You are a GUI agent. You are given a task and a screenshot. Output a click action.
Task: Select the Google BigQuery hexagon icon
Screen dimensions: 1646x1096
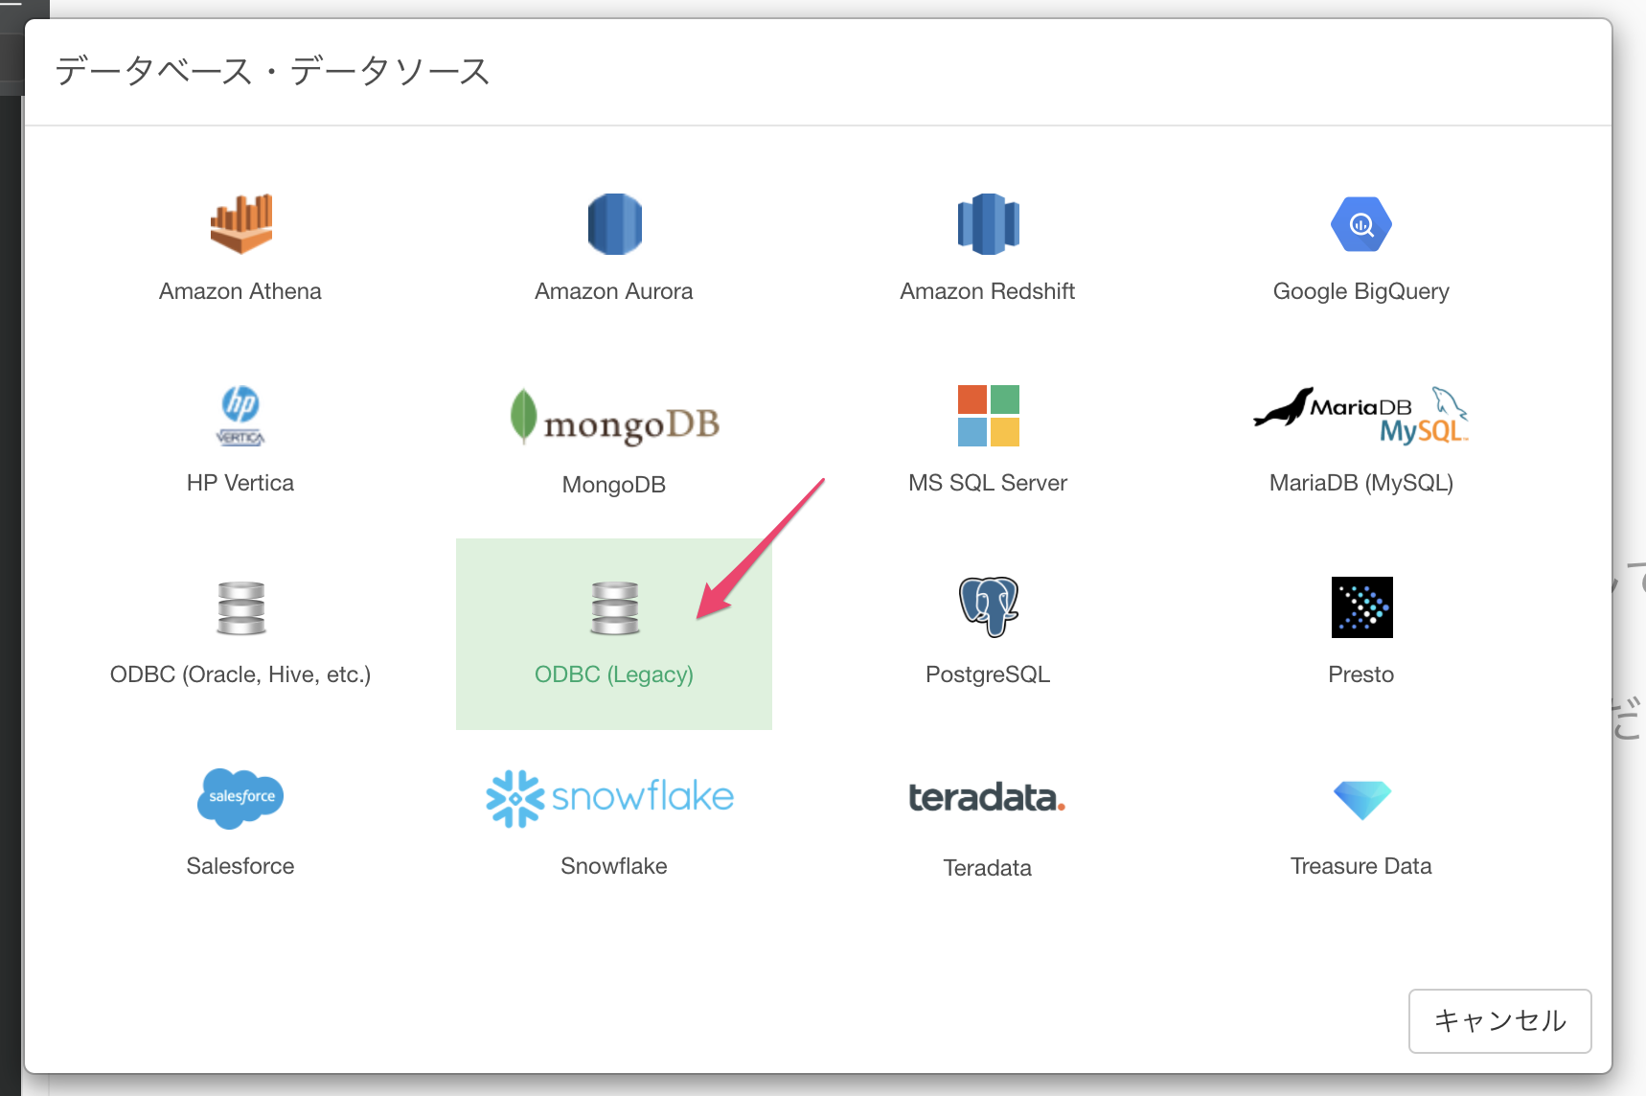click(x=1361, y=224)
